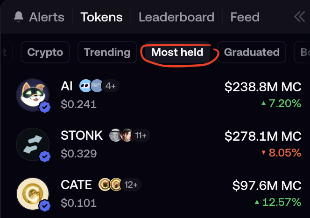The width and height of the screenshot is (310, 218).
Task: Open the AI token fox avatar
Action: point(33,95)
